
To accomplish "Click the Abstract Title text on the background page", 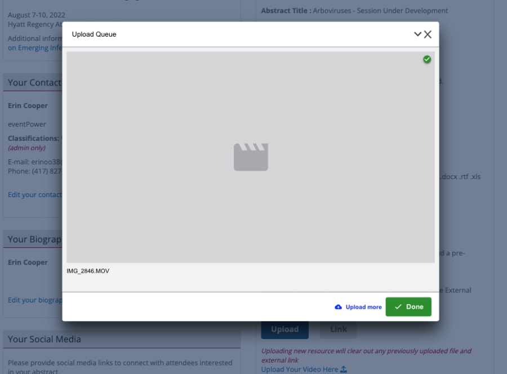I will (354, 11).
